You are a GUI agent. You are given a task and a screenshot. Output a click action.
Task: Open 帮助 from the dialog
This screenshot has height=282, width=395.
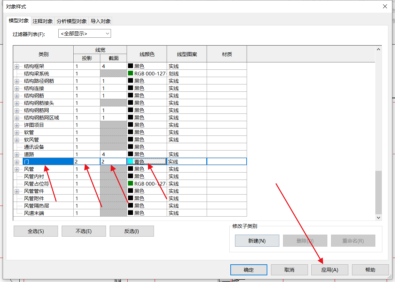point(370,270)
